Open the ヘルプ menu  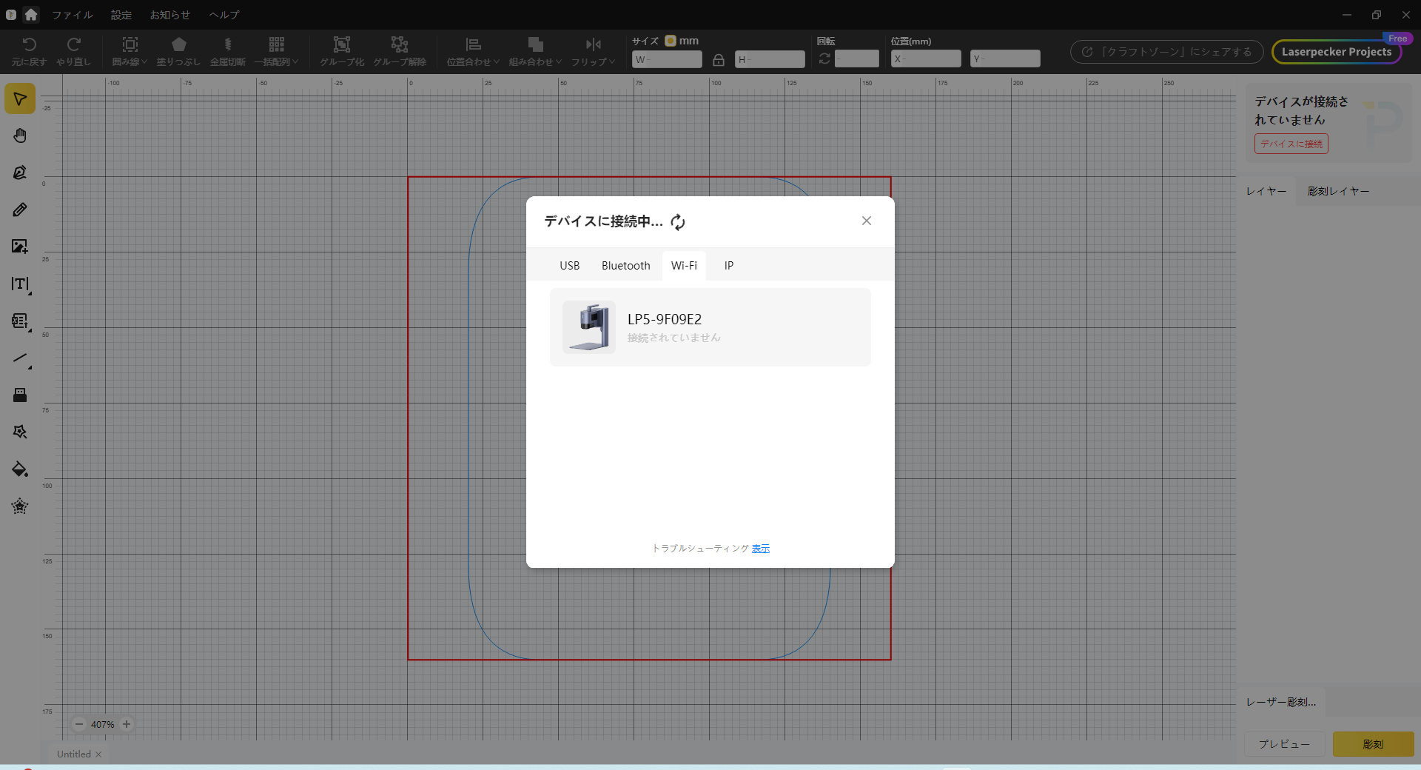(224, 15)
